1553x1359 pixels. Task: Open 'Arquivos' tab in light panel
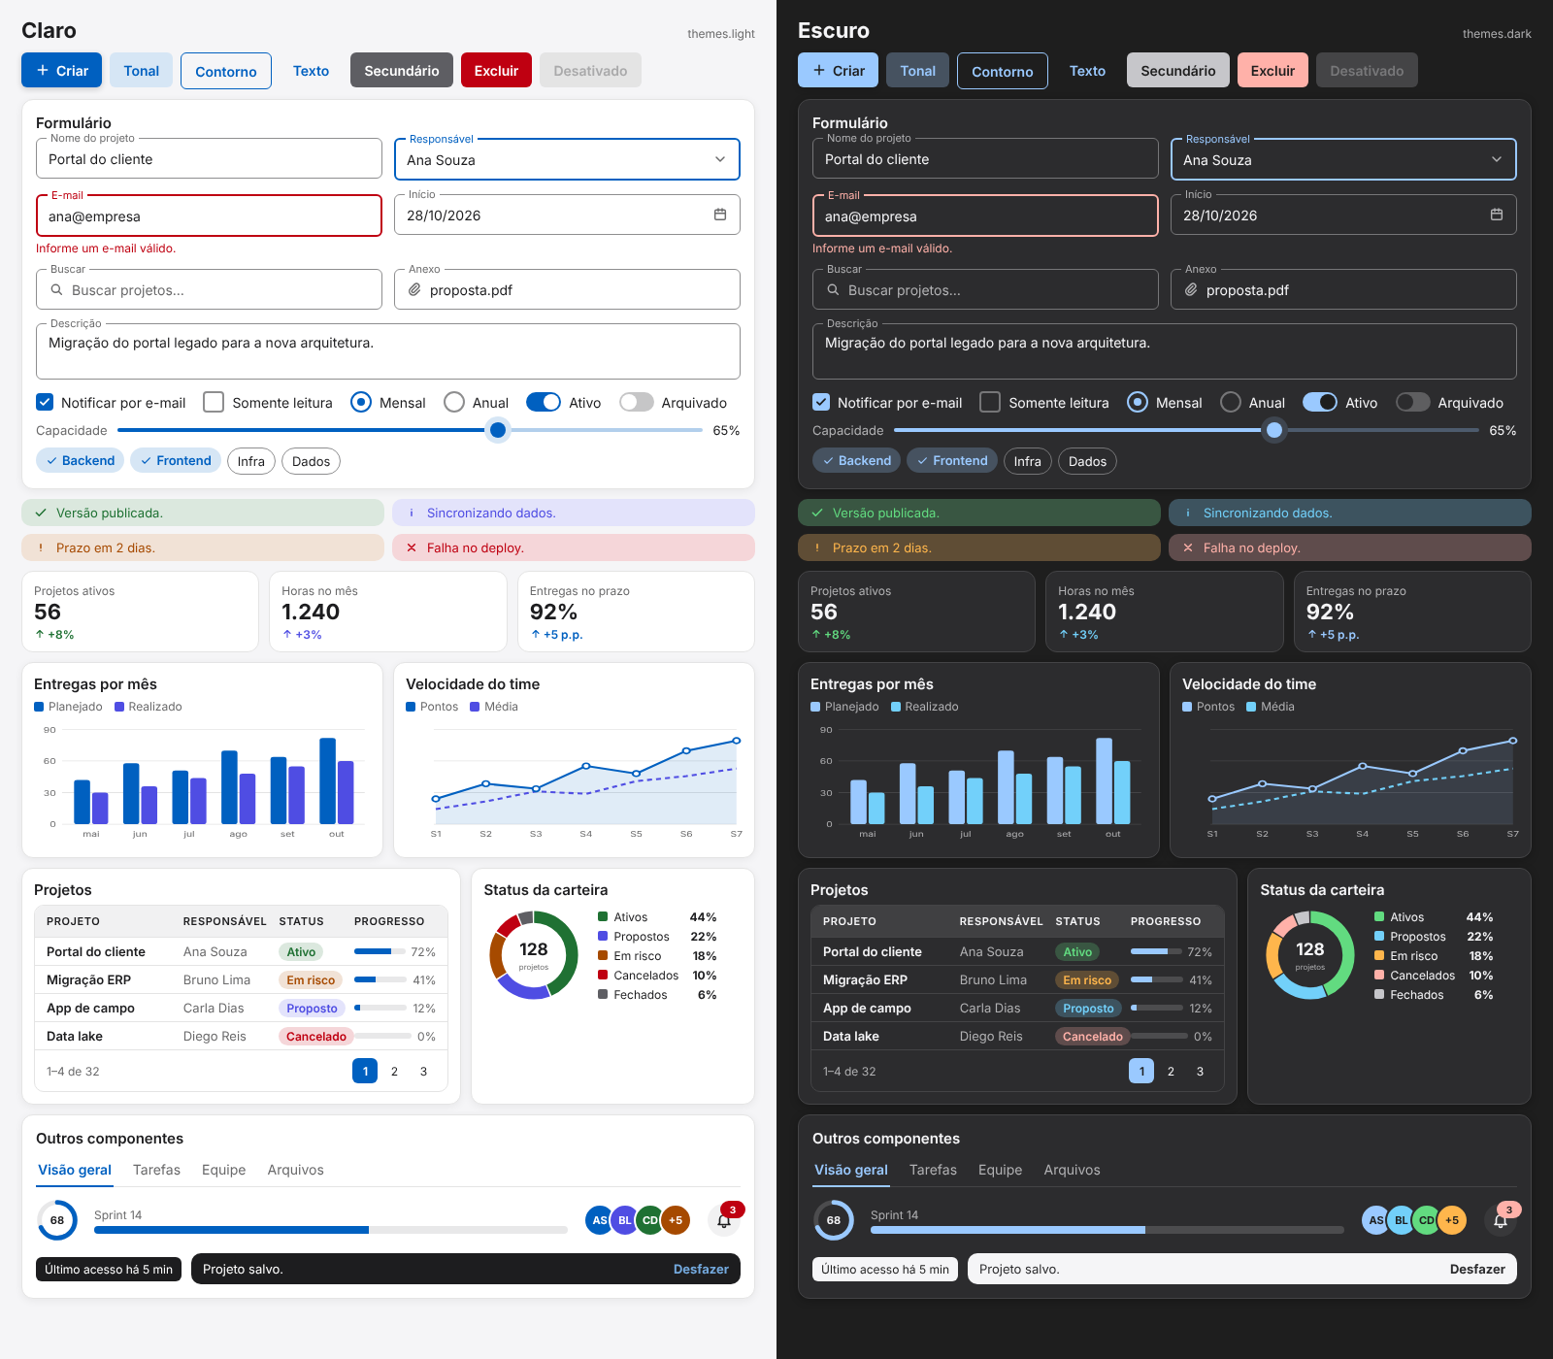tap(295, 1170)
